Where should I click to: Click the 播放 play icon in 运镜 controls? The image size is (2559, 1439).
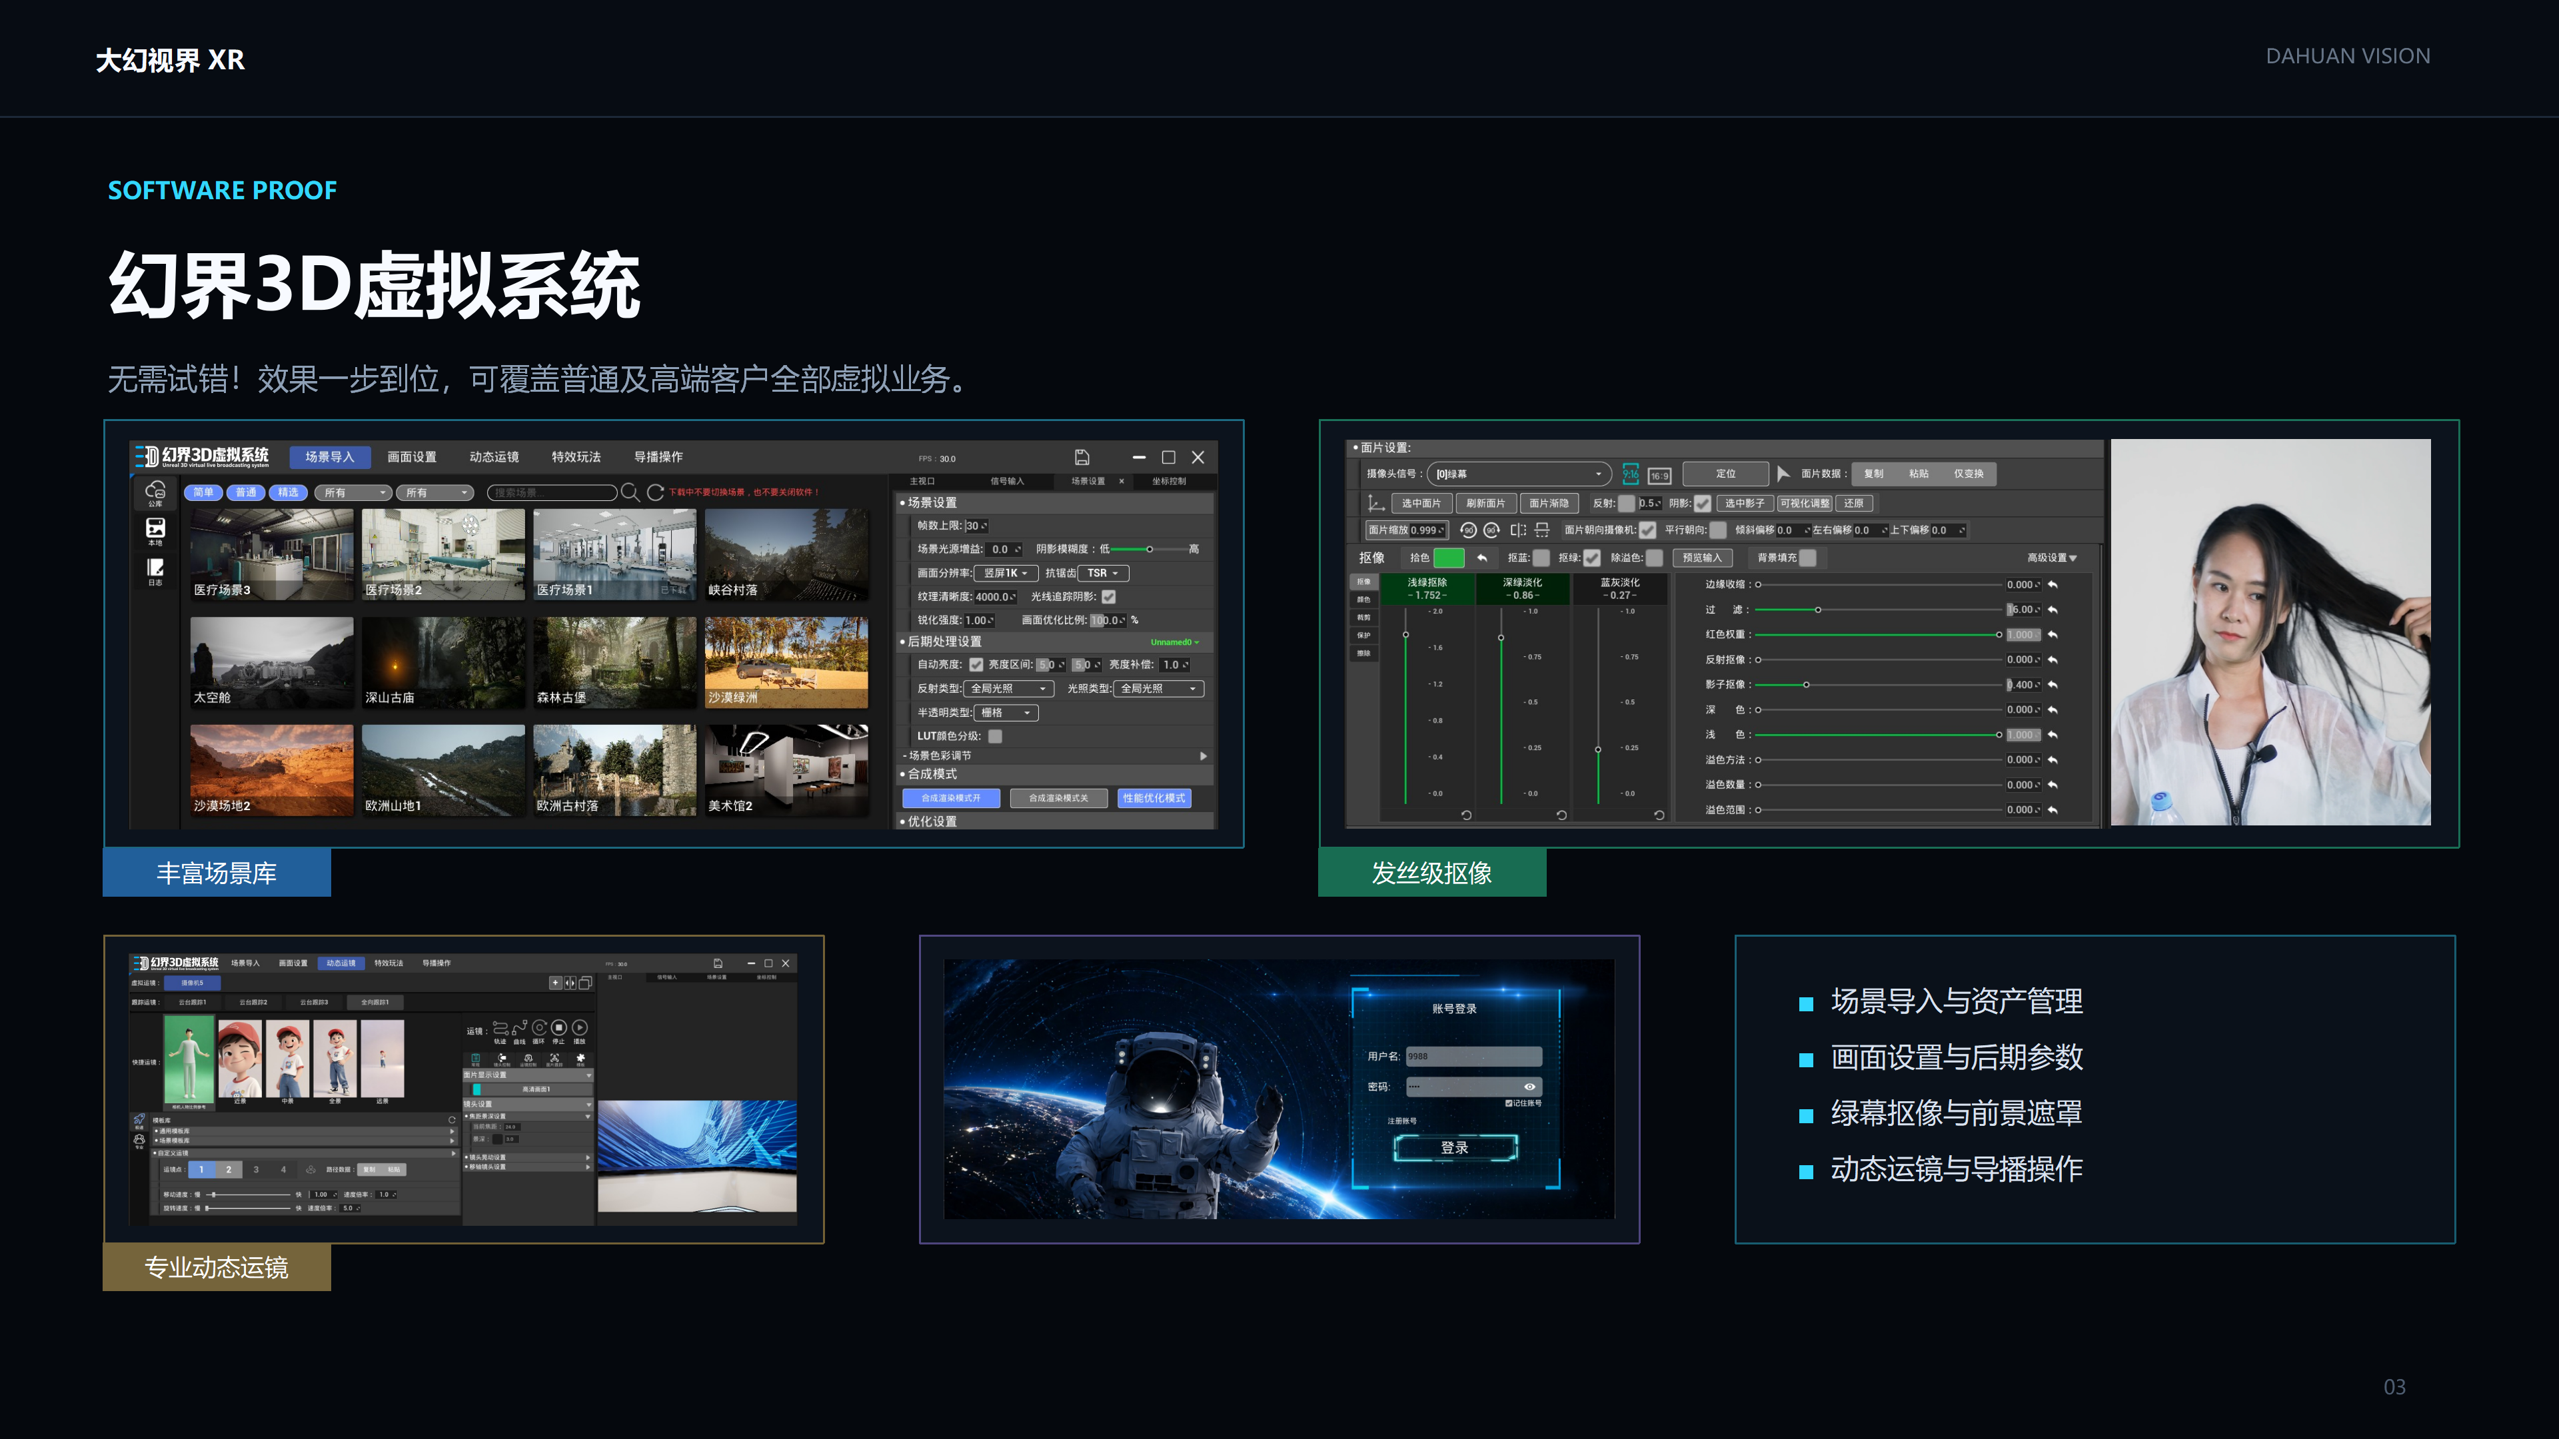[x=579, y=1028]
